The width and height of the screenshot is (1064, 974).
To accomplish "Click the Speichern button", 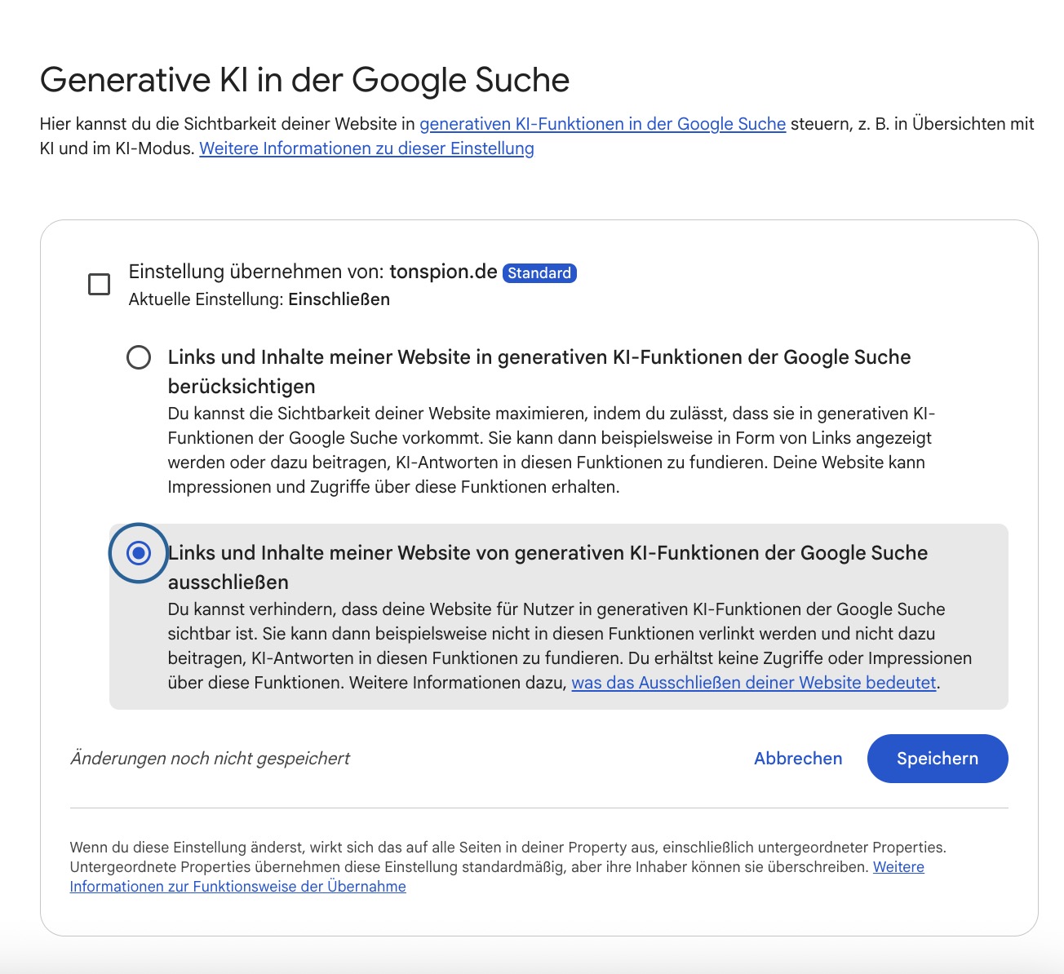I will pos(938,759).
